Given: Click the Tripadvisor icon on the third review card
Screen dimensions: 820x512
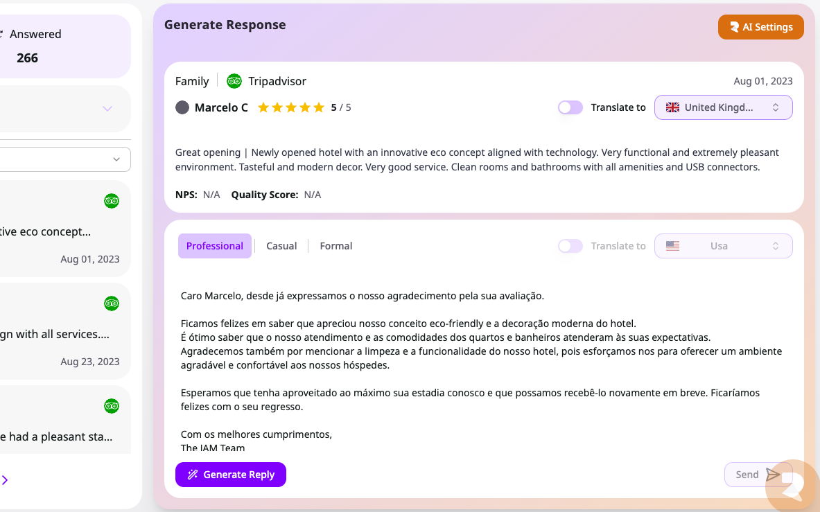Looking at the screenshot, I should pyautogui.click(x=112, y=406).
